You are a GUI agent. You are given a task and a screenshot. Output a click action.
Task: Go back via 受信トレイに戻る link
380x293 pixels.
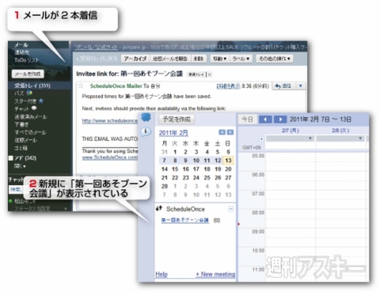pos(97,59)
